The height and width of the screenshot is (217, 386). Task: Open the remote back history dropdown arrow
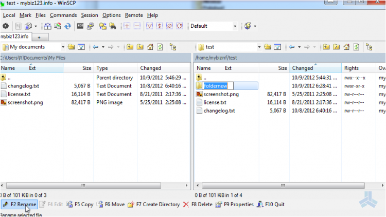(300, 47)
